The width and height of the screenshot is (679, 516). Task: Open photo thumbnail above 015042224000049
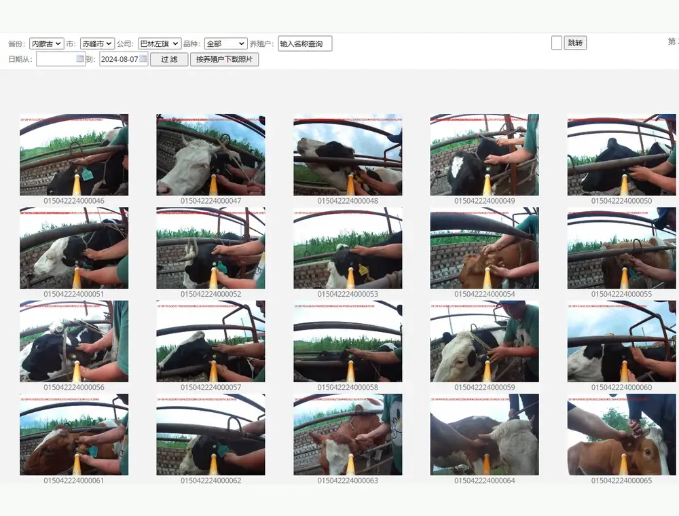pos(485,155)
